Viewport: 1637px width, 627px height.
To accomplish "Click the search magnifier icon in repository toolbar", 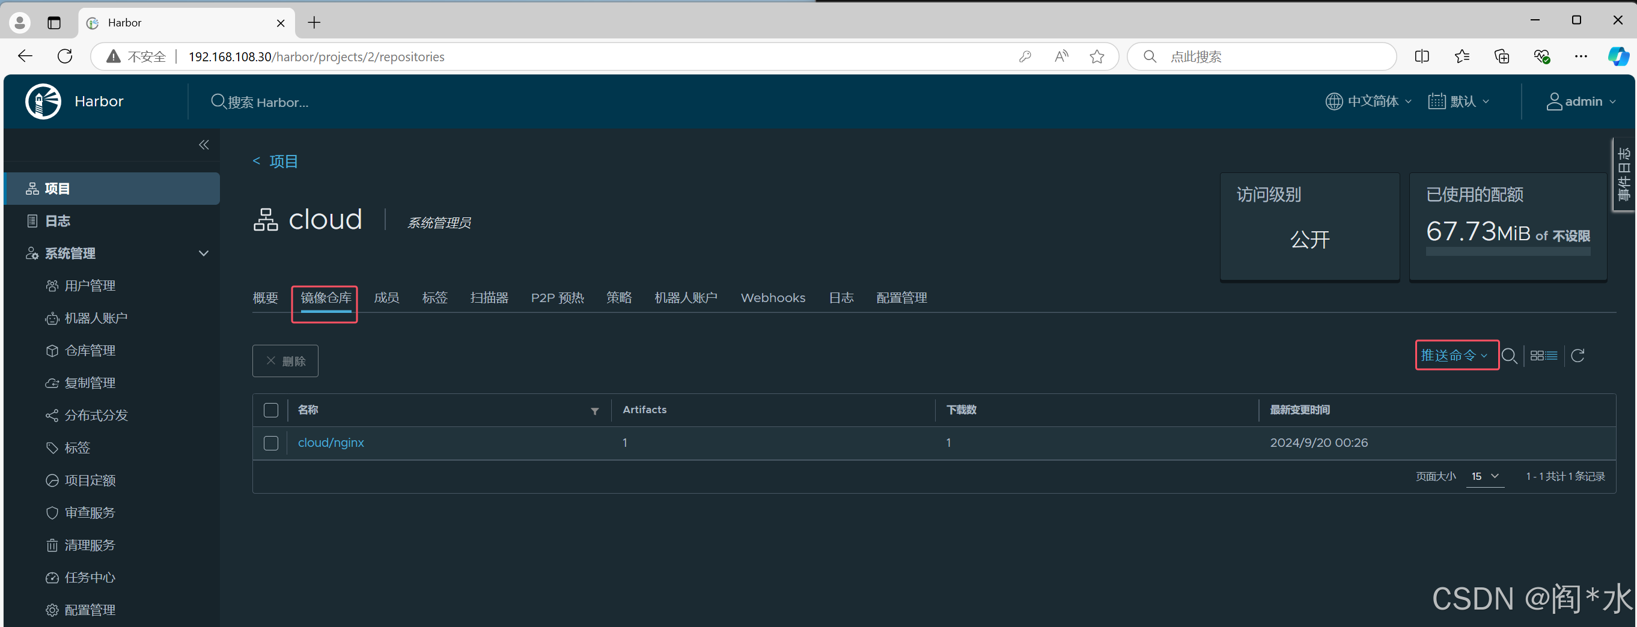I will 1509,356.
